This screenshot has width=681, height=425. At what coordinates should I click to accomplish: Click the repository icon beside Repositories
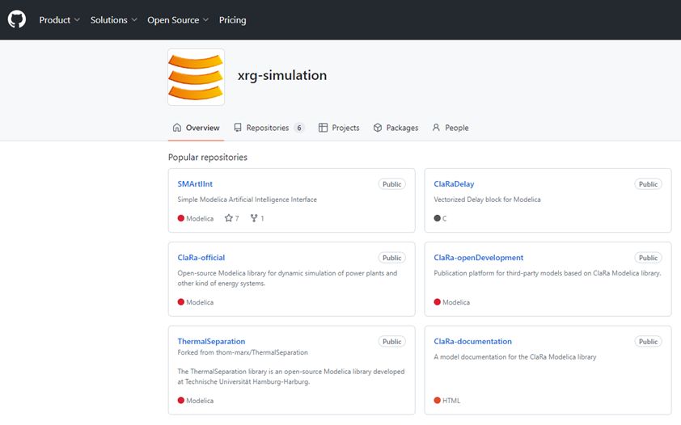238,128
